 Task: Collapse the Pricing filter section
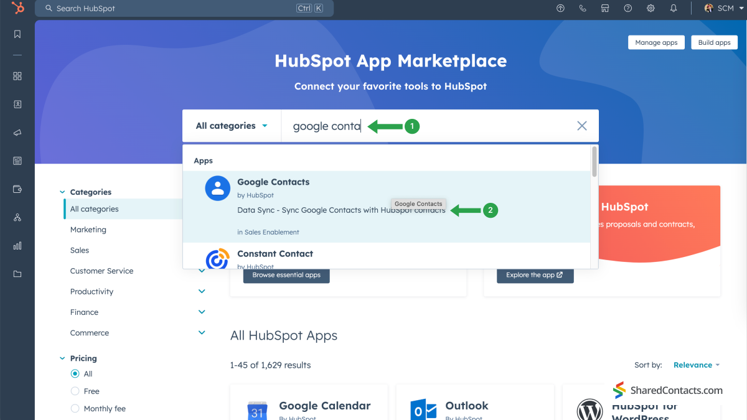[62, 358]
